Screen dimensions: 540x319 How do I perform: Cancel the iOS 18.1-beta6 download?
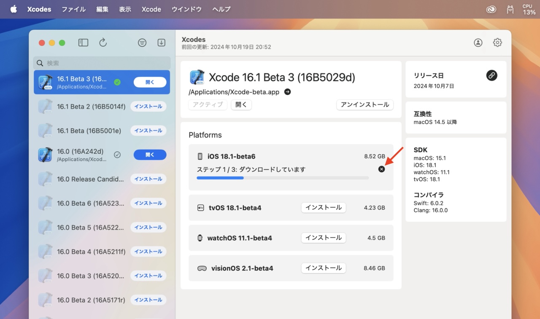[x=381, y=169]
